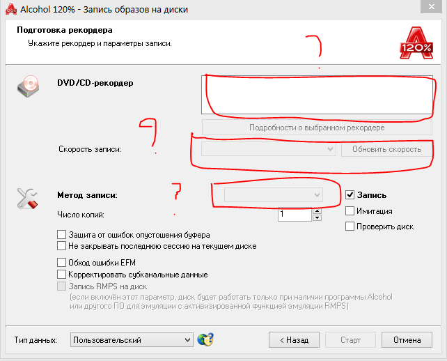Click the Число копий input field

click(x=295, y=215)
